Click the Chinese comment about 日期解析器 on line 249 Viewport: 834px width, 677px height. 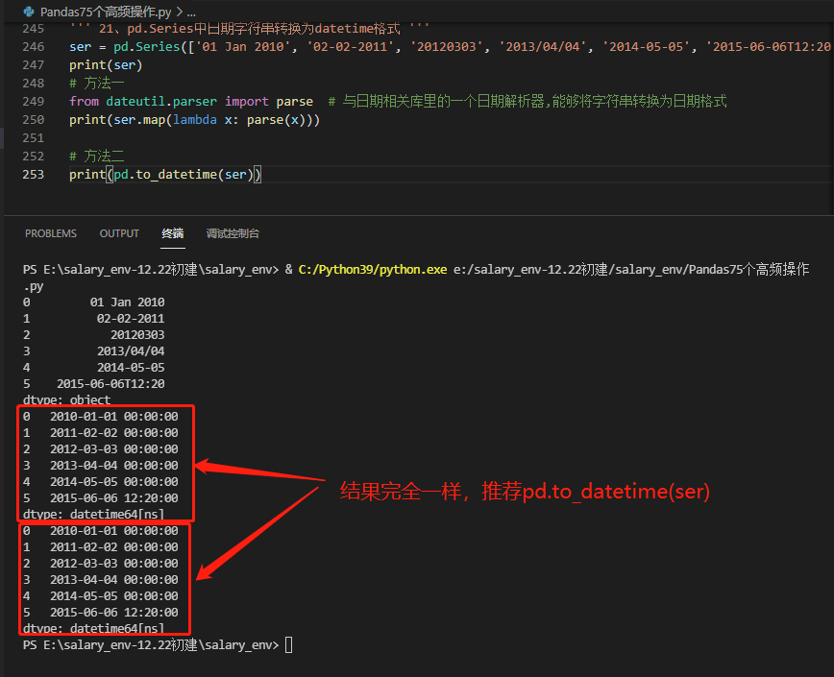(527, 102)
